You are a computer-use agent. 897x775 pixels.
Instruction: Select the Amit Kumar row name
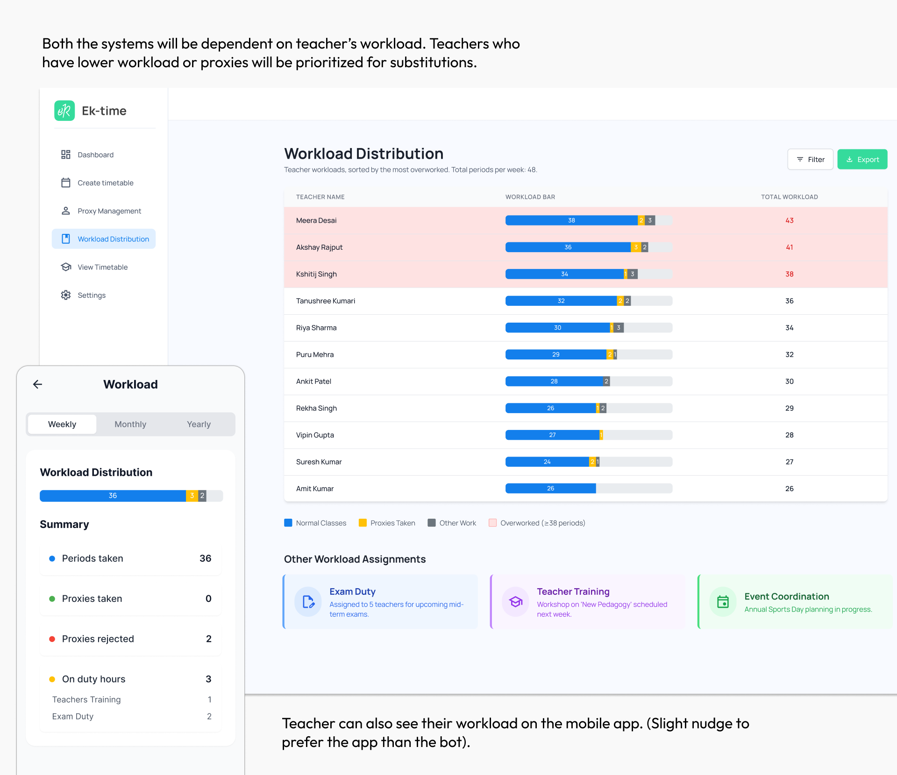pyautogui.click(x=315, y=489)
